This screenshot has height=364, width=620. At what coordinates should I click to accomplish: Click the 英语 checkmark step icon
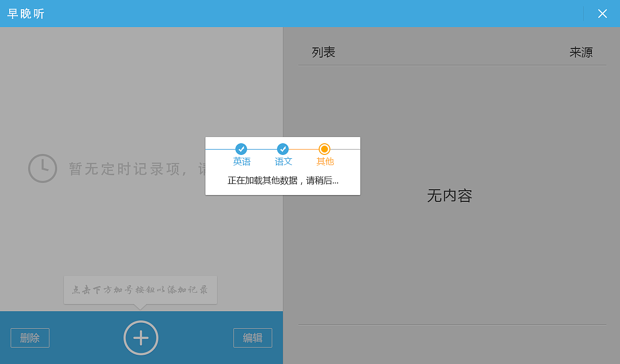point(241,149)
